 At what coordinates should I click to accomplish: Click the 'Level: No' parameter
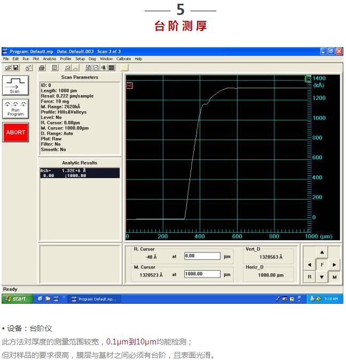[x=51, y=118]
